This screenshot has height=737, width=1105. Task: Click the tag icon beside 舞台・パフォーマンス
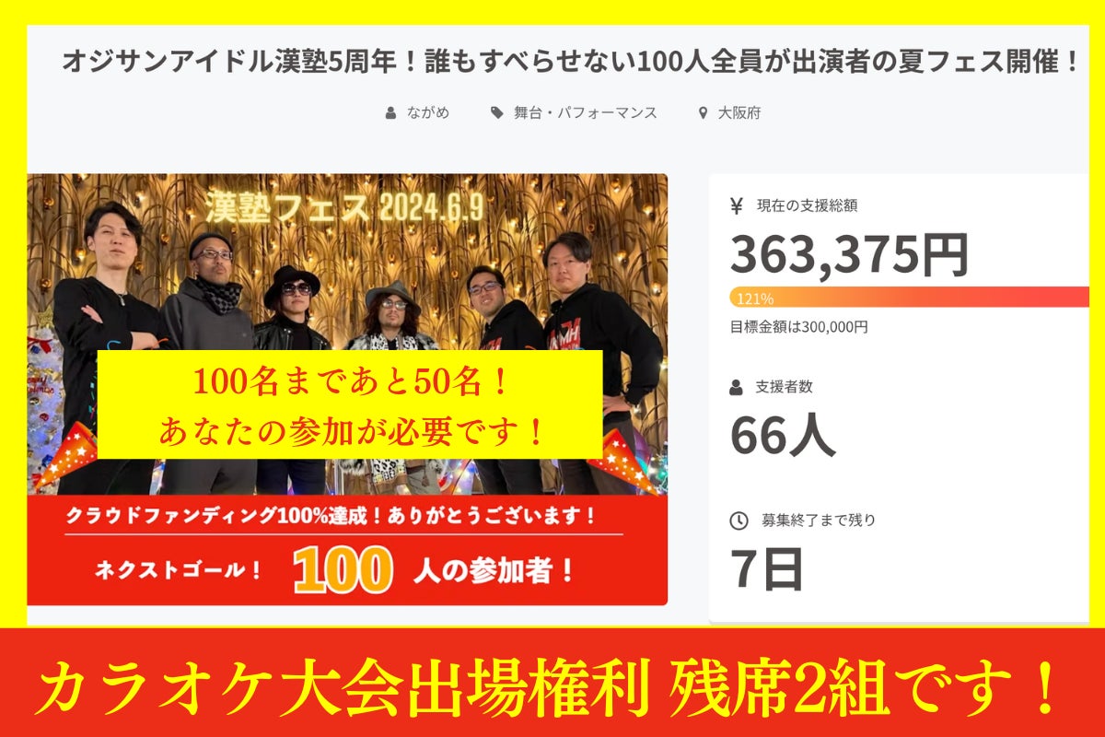497,113
